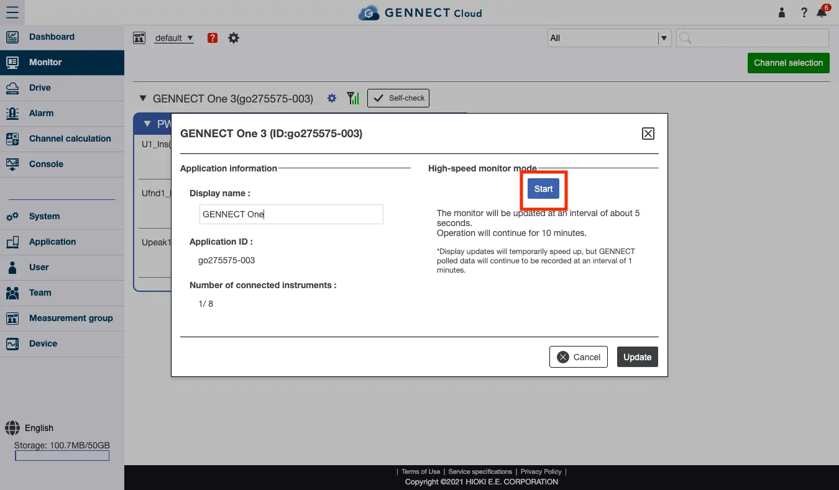The width and height of the screenshot is (839, 490).
Task: Close the GENNECT One 3 dialog
Action: 648,134
